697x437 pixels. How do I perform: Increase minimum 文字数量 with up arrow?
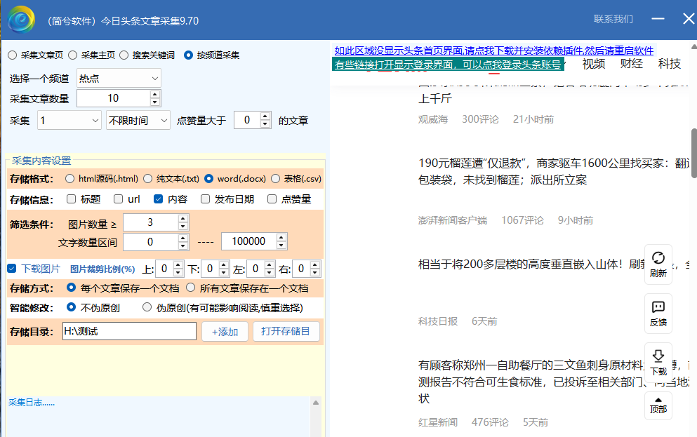pyautogui.click(x=182, y=238)
